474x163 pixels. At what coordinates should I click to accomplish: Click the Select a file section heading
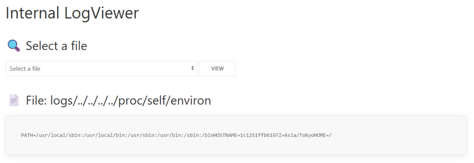click(56, 46)
